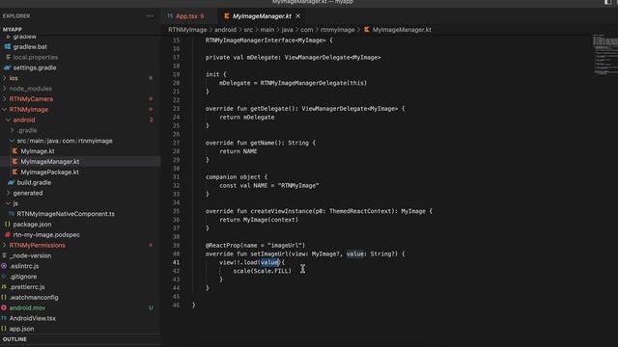
Task: Click "scale(Scale.FILL)" on line 42
Action: pos(262,271)
